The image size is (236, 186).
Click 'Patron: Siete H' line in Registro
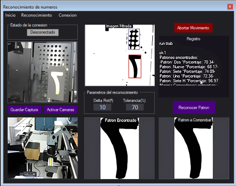[189, 81]
